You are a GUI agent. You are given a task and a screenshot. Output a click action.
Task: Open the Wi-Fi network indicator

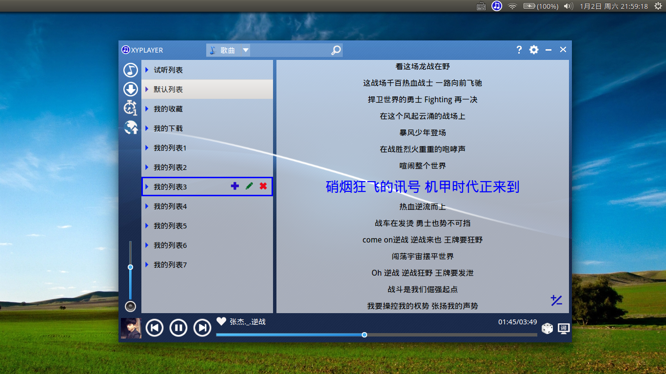coord(512,6)
